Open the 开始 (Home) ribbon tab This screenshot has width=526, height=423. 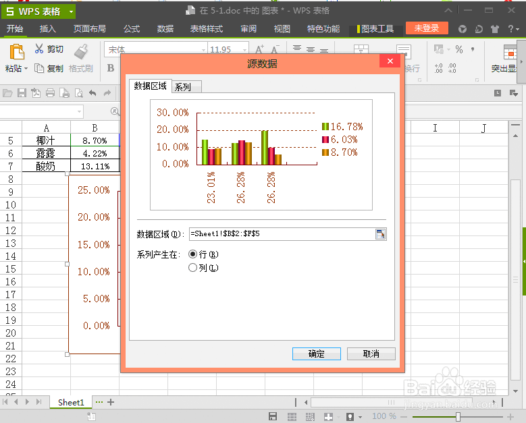(x=15, y=29)
